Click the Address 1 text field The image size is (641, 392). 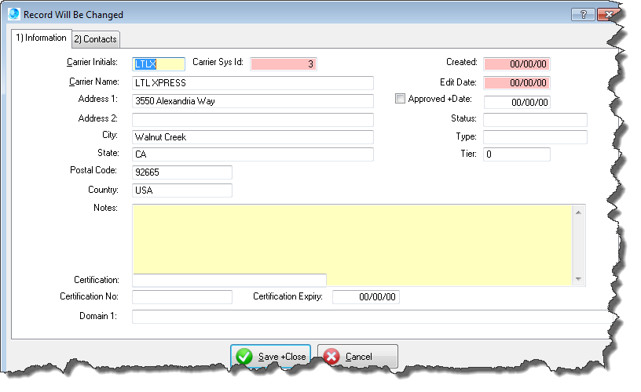point(252,101)
